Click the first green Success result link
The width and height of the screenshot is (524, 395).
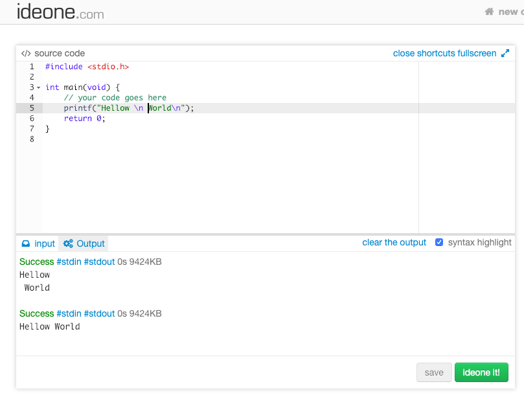point(36,262)
